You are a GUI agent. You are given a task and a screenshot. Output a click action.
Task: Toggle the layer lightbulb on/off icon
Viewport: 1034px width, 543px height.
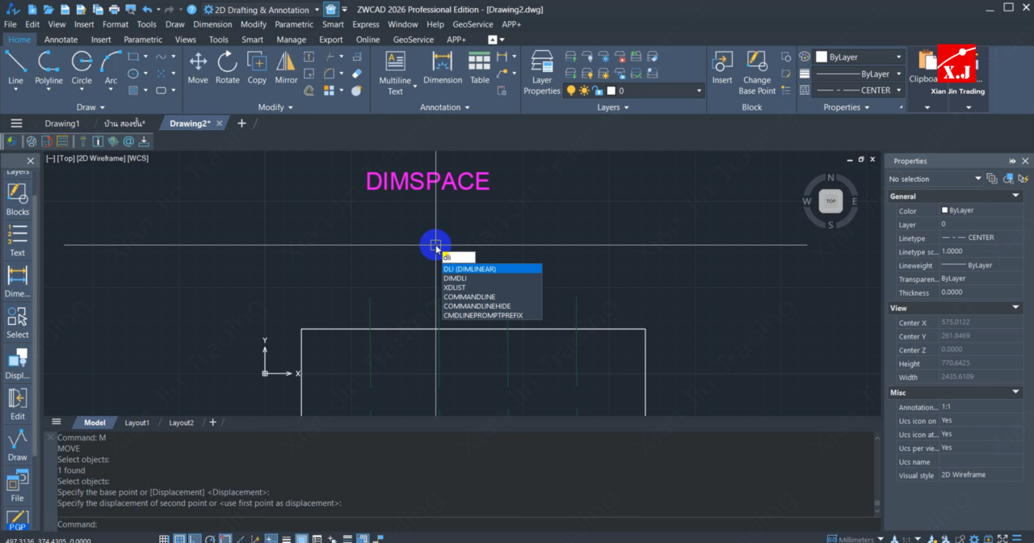coord(571,90)
